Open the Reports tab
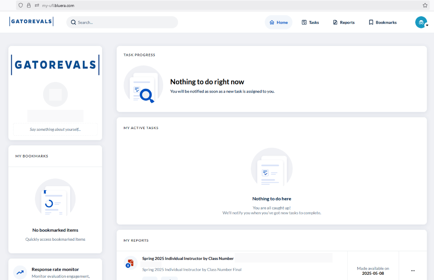This screenshot has height=280, width=434. pos(344,22)
